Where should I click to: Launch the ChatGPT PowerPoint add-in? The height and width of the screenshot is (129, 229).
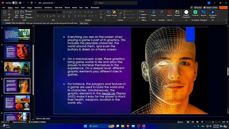point(186,14)
